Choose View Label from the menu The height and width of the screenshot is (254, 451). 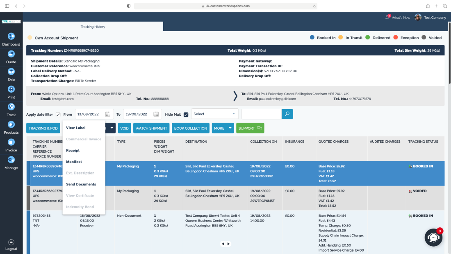click(x=76, y=128)
